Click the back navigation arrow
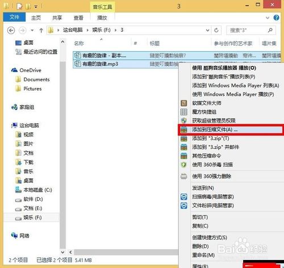 tap(11, 30)
